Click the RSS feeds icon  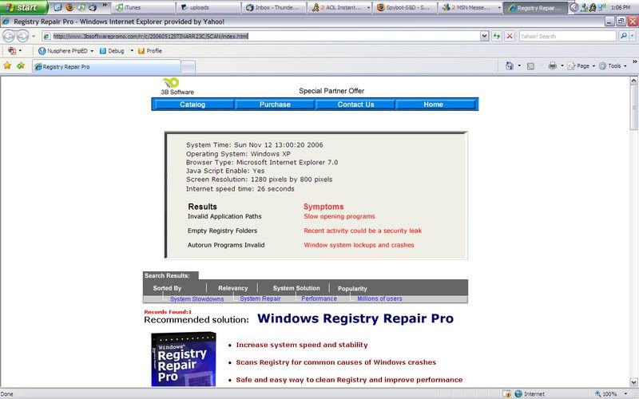tap(530, 66)
